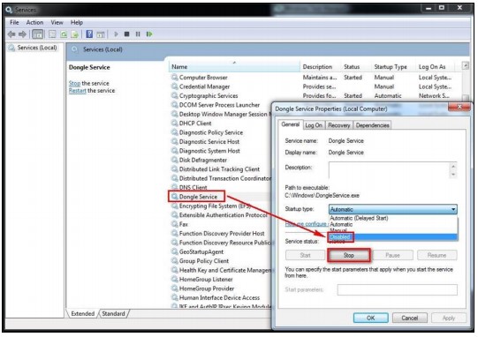Toggle the Show/Hide Console Tree toolbar icon
This screenshot has height=337, width=478.
click(x=37, y=34)
